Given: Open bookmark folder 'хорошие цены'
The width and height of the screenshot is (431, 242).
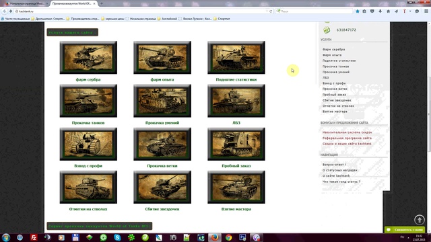Looking at the screenshot, I should pyautogui.click(x=112, y=19).
